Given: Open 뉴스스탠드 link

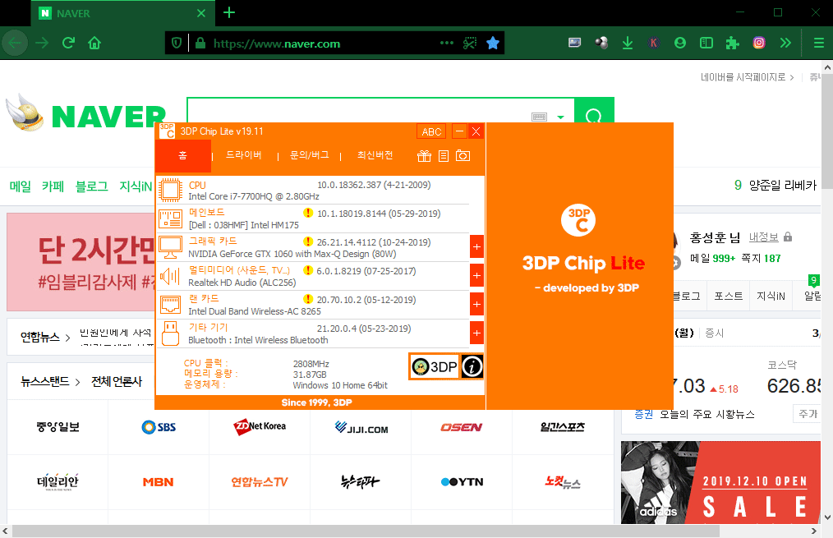Looking at the screenshot, I should click(44, 381).
